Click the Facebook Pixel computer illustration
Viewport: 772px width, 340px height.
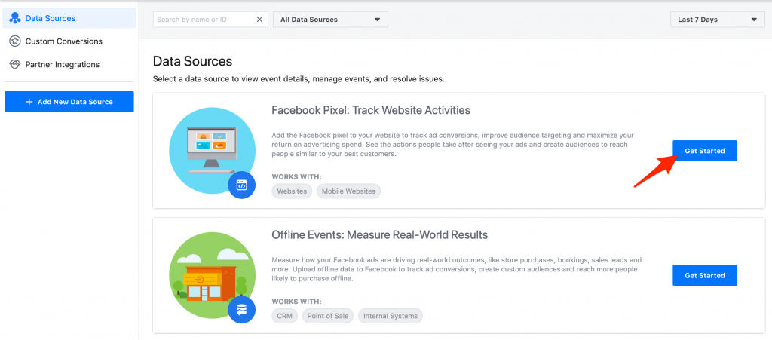pos(212,150)
